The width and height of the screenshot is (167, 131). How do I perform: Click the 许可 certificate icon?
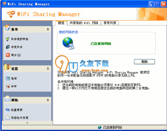click(8, 86)
